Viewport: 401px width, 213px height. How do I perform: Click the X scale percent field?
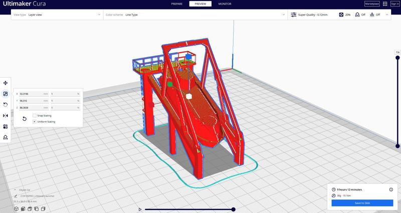point(65,94)
